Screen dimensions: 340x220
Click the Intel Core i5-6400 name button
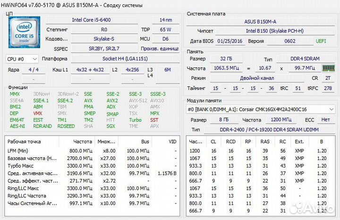(92, 20)
